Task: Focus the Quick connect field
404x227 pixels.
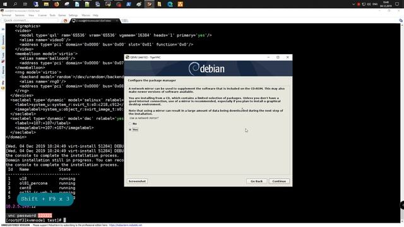Action: pyautogui.click(x=30, y=20)
